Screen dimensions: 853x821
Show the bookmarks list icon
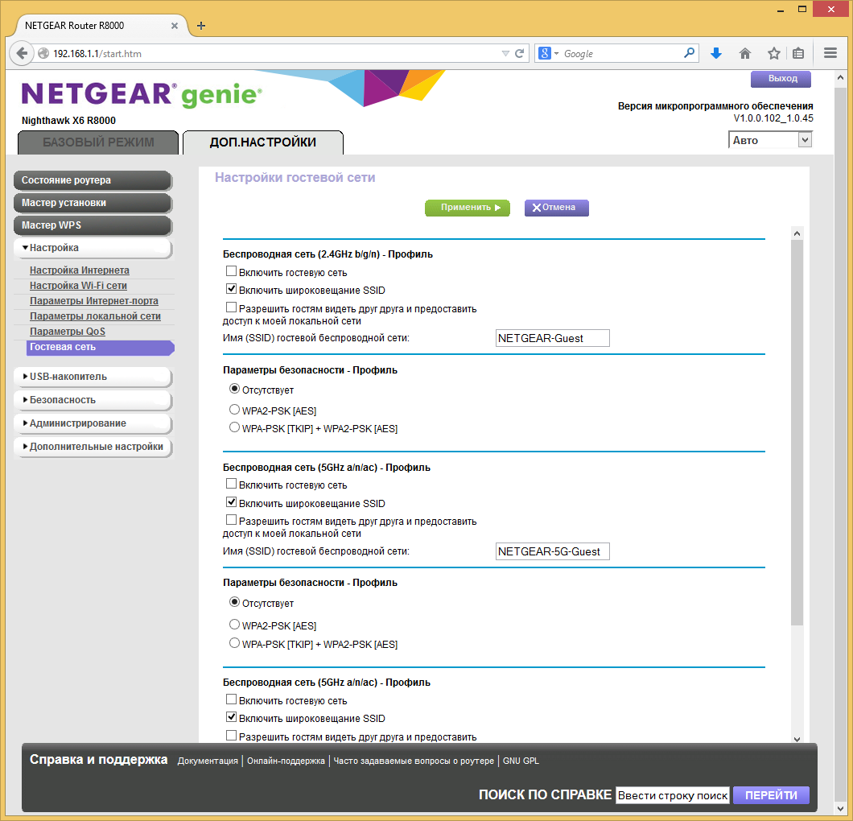798,53
